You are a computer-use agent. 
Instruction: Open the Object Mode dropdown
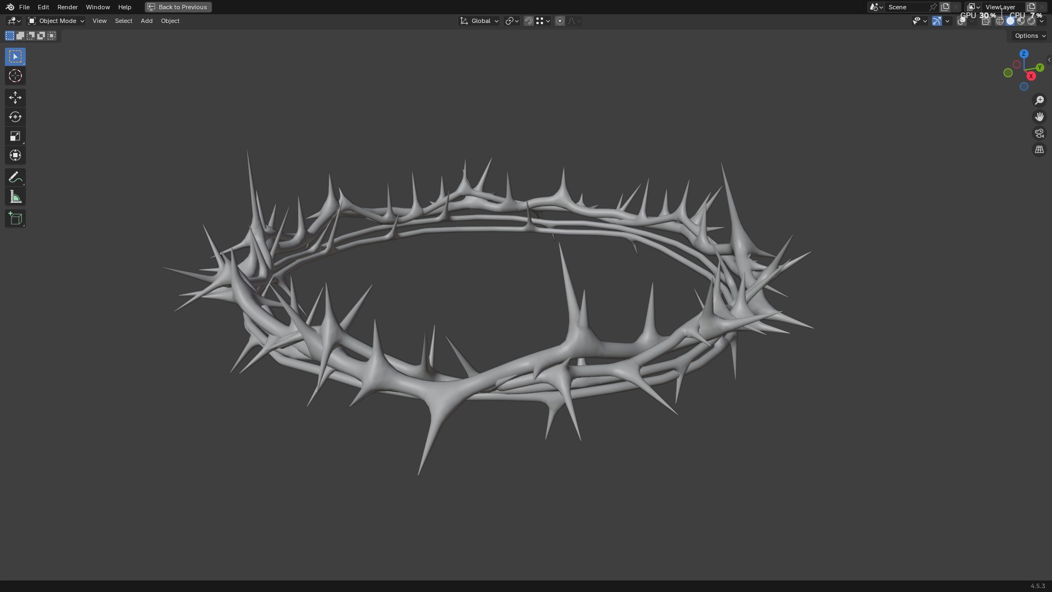click(56, 21)
